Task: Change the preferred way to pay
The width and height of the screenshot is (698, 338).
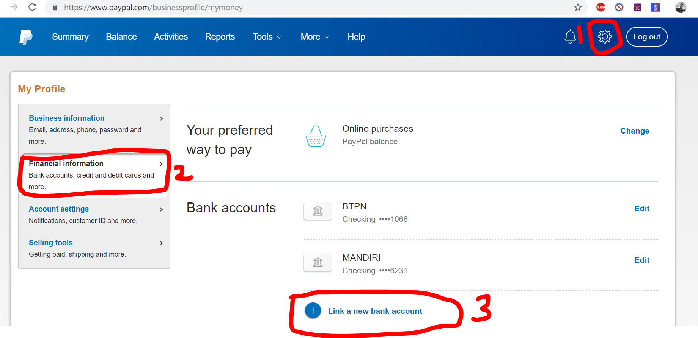Action: (635, 131)
